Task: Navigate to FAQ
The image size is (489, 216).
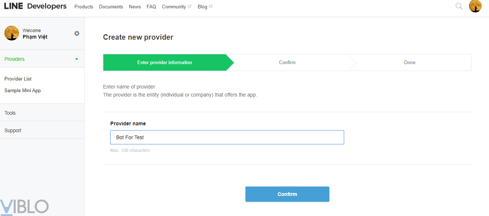Action: (x=151, y=7)
